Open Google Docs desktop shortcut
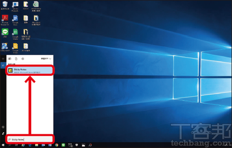The image size is (232, 148). coord(15,20)
